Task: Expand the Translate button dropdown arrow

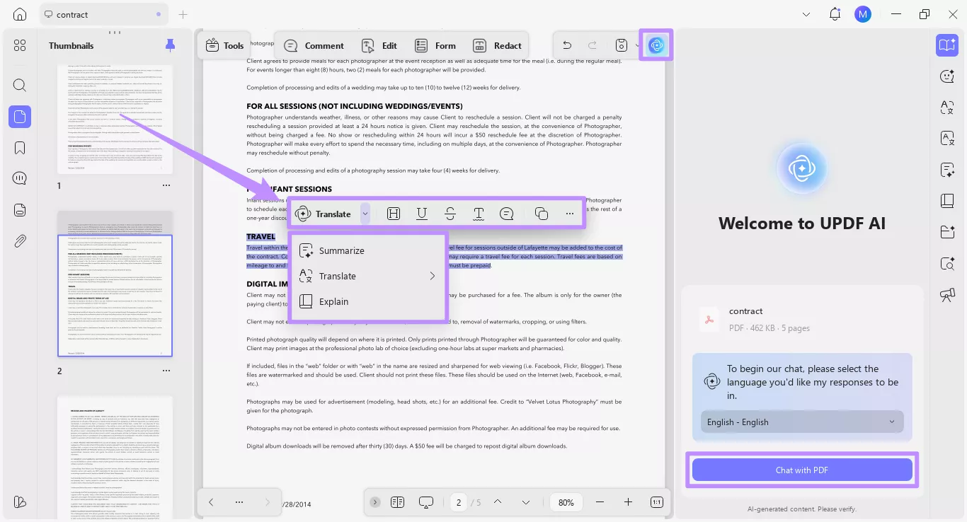Action: [365, 214]
